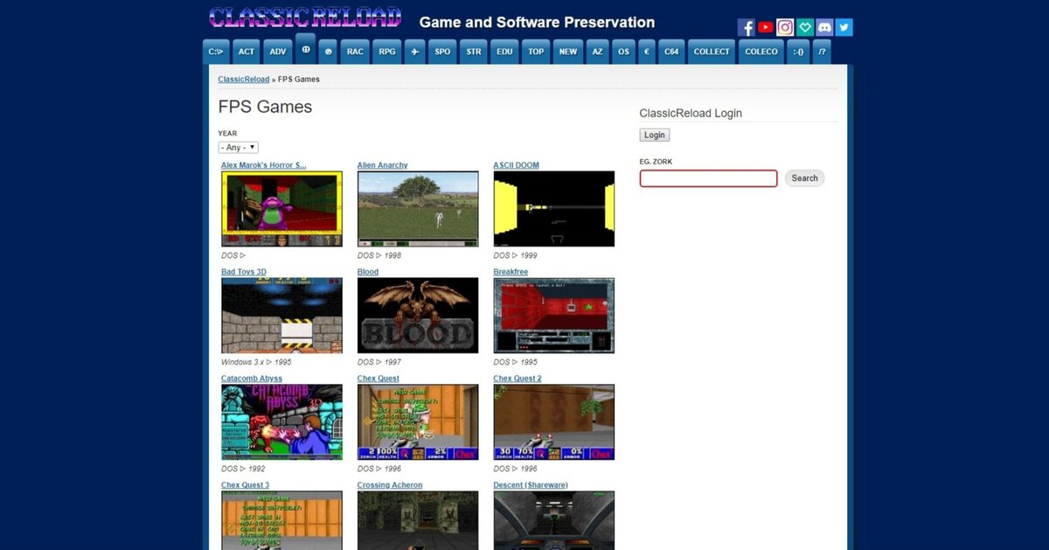Open the OS tab
1049x550 pixels.
(x=623, y=52)
